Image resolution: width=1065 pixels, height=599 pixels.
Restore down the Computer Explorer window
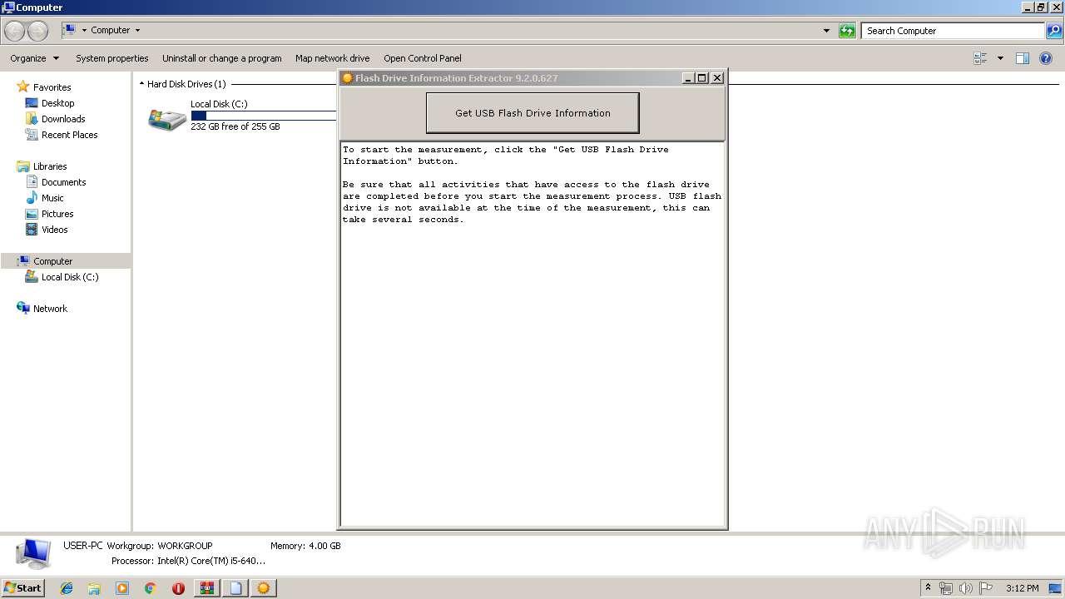click(1041, 7)
